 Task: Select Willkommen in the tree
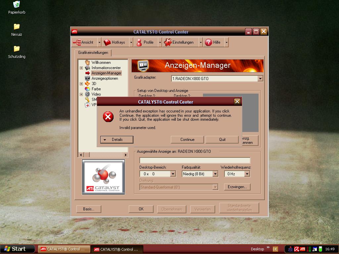[101, 63]
